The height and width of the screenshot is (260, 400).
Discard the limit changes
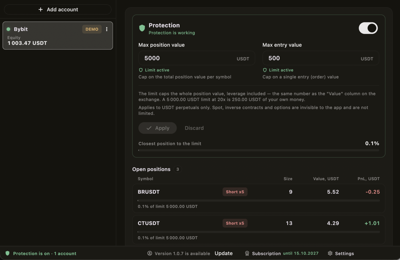[x=194, y=128]
